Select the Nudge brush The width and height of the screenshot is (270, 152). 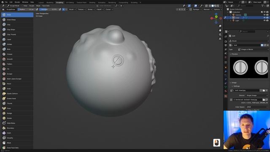(17, 113)
